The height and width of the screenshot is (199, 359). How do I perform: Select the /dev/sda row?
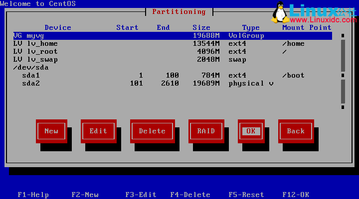173,68
